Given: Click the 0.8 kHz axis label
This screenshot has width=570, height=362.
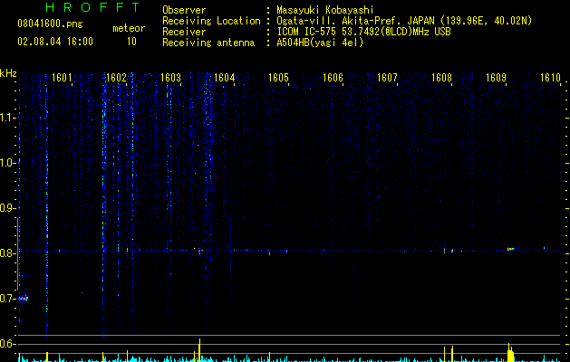Looking at the screenshot, I should point(7,253).
